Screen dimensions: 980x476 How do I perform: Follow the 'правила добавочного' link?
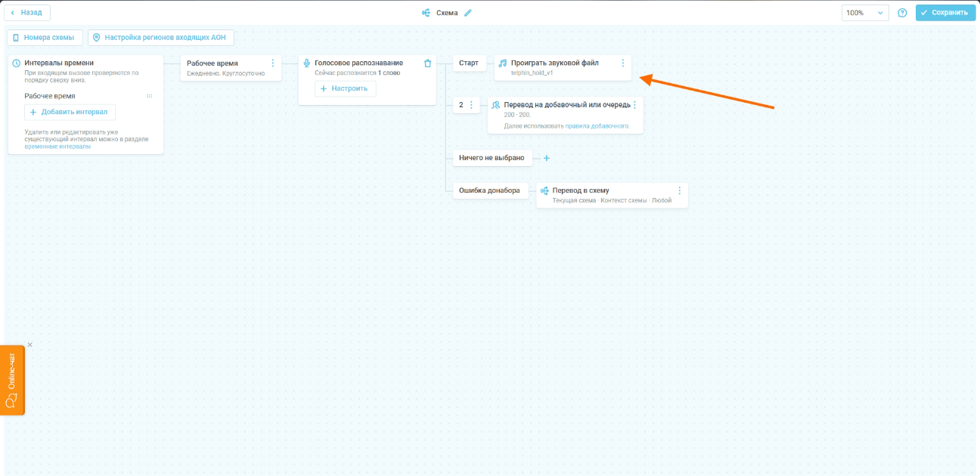pyautogui.click(x=597, y=126)
